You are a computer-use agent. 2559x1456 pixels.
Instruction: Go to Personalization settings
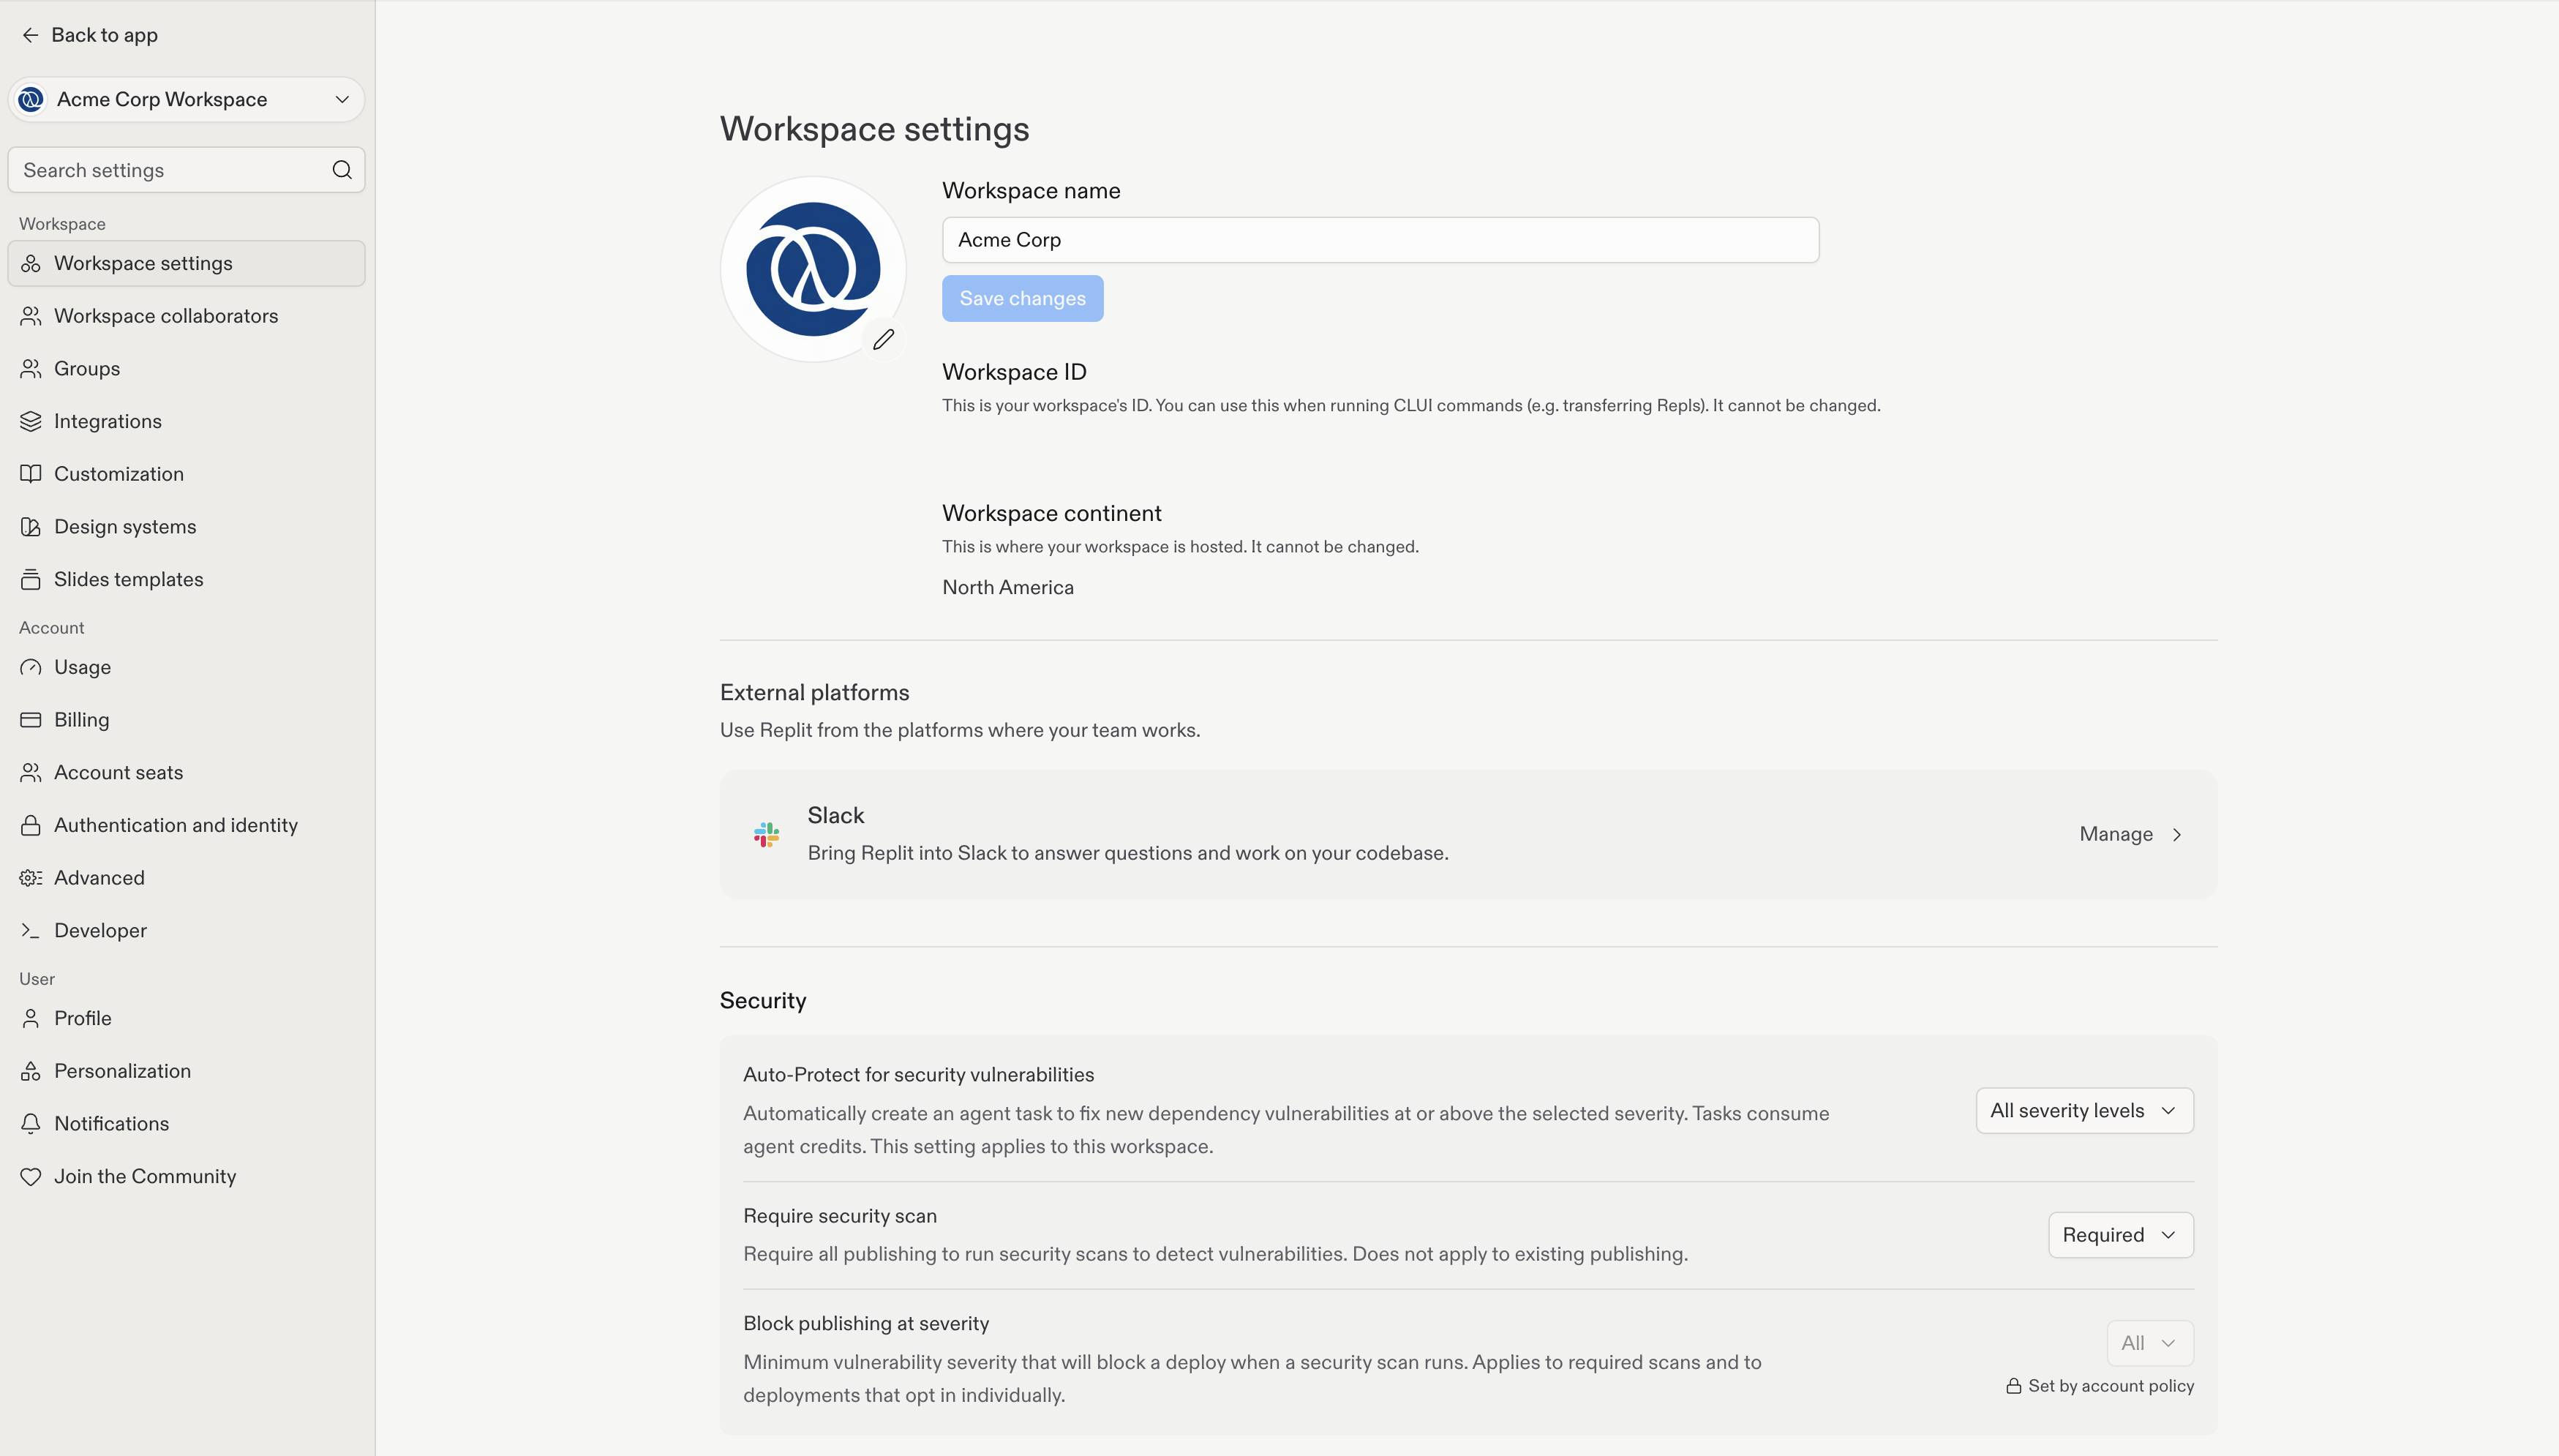coord(186,1071)
